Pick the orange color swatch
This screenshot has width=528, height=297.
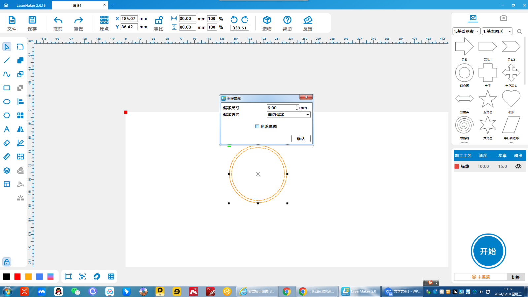(28, 277)
